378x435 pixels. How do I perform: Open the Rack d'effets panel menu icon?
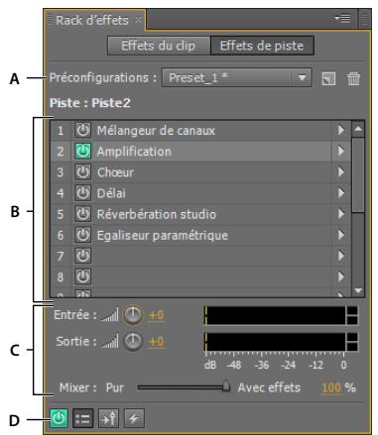[343, 19]
